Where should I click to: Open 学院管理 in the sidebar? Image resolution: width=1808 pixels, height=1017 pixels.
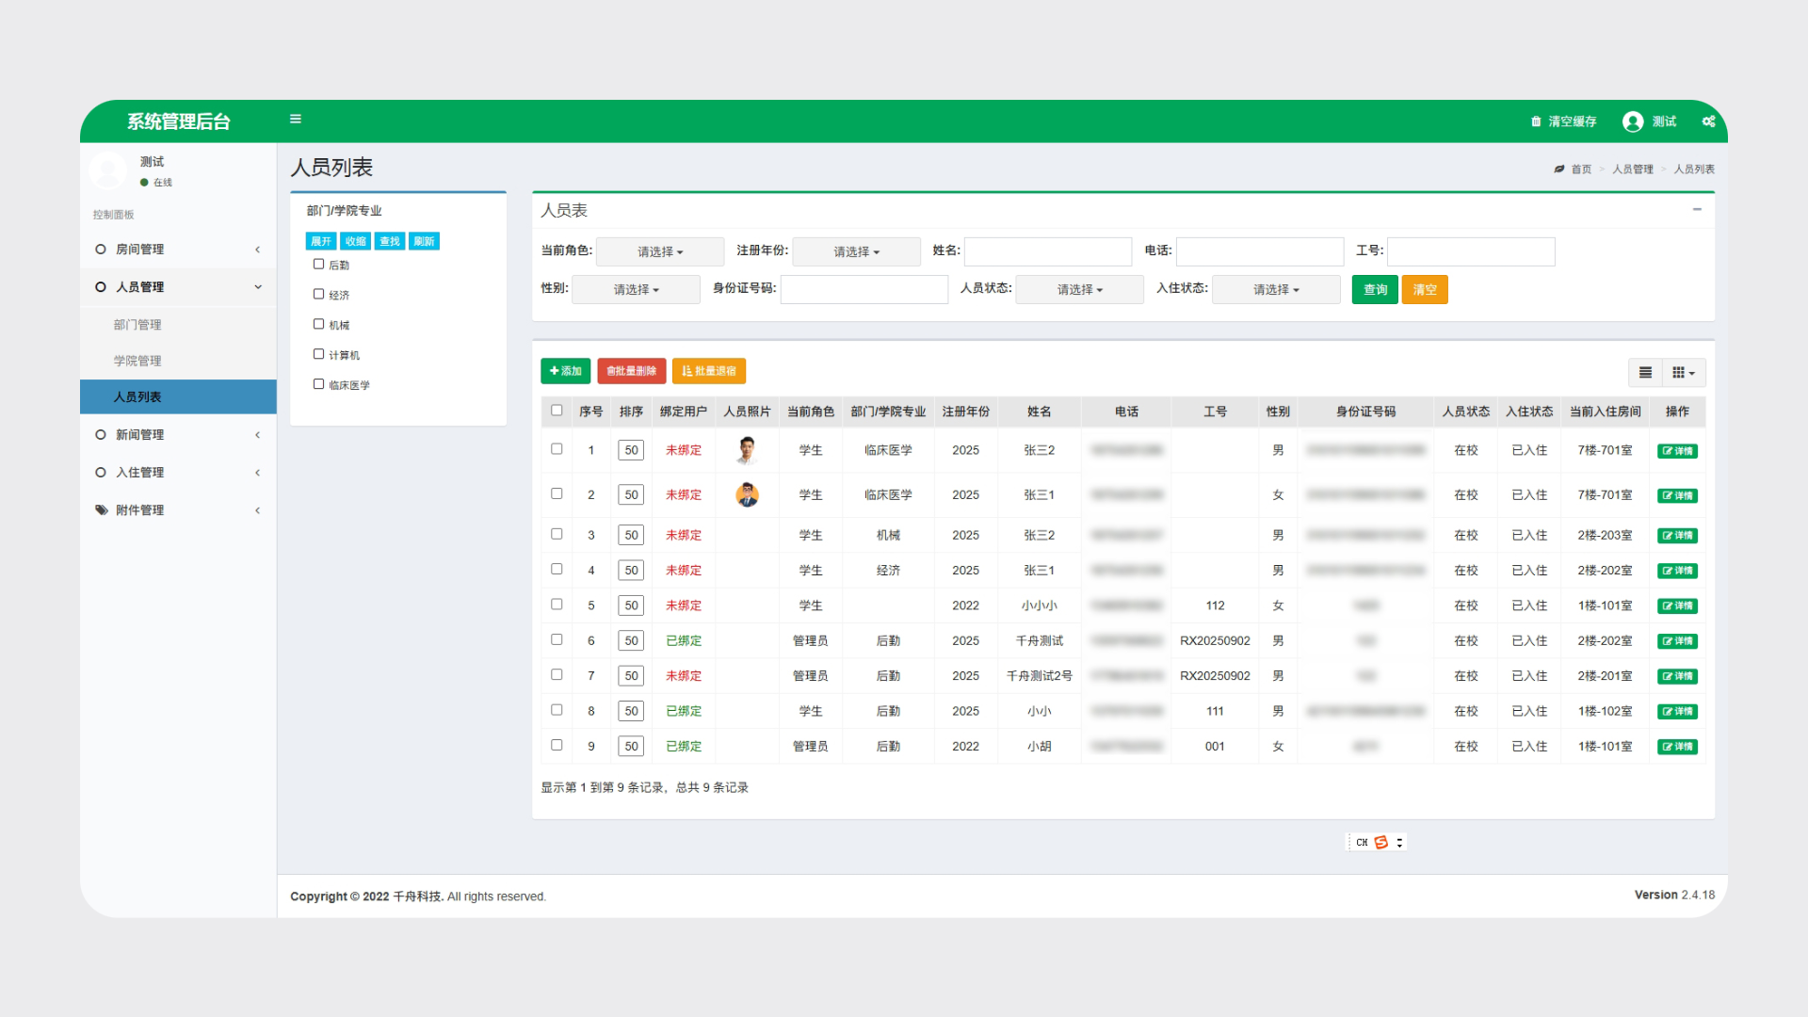[x=137, y=361]
